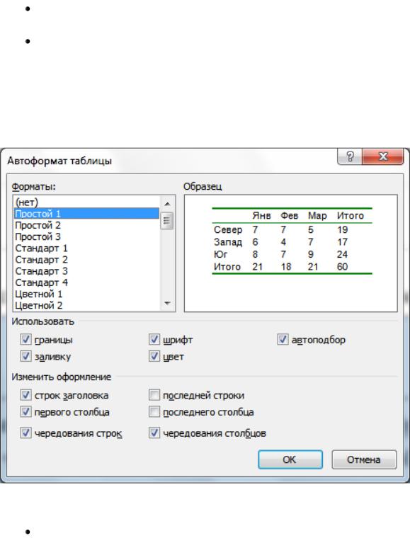Screen dimensions: 410x538
Task: Confirm with the OK button
Action: tap(290, 459)
